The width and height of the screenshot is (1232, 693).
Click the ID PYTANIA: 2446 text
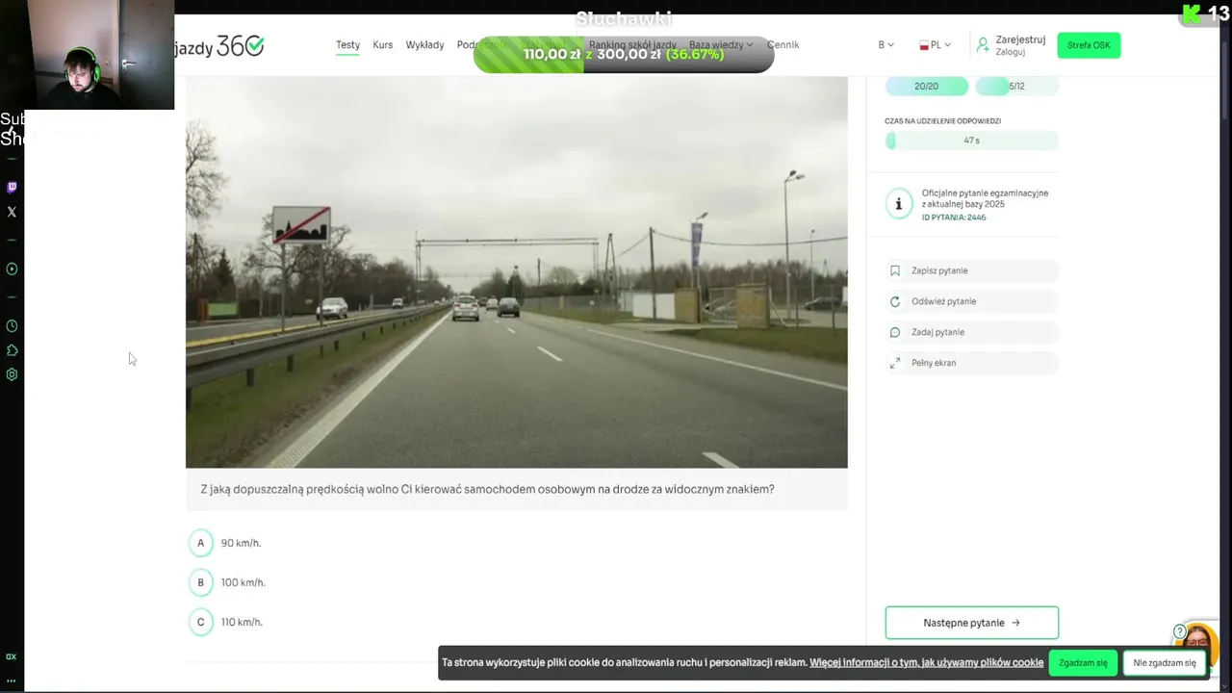954,218
